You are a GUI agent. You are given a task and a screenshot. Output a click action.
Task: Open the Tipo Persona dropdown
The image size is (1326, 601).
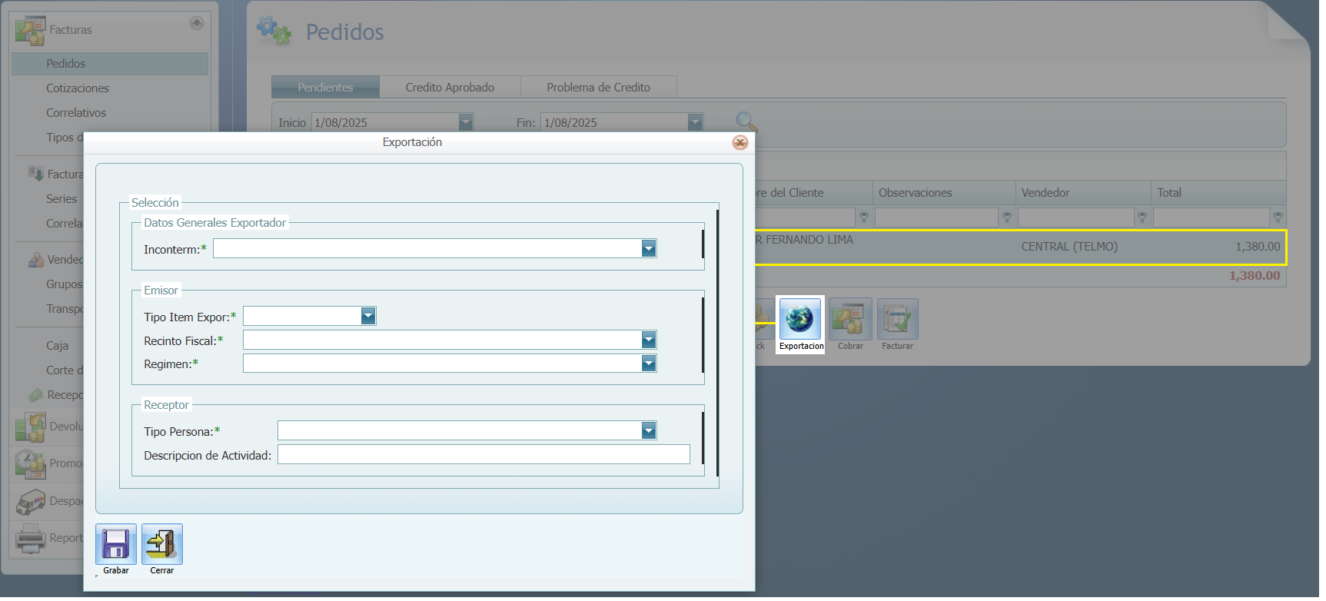(x=649, y=430)
